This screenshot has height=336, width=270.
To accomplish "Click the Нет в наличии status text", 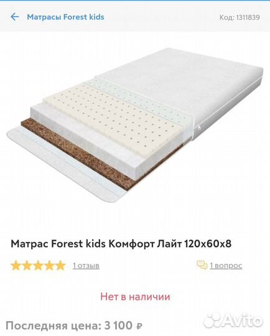I will tap(135, 297).
